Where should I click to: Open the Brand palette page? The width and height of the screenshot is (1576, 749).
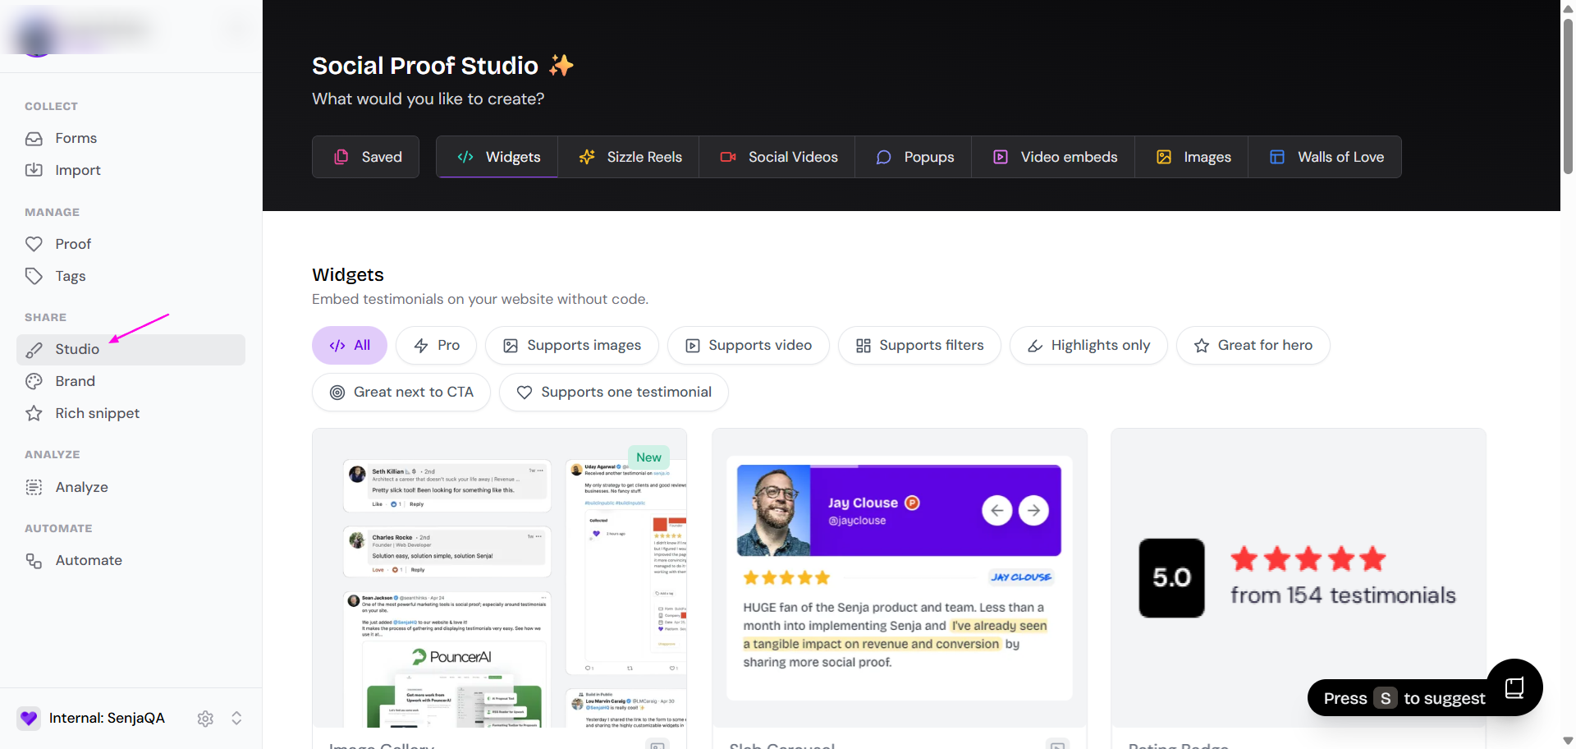coord(75,381)
